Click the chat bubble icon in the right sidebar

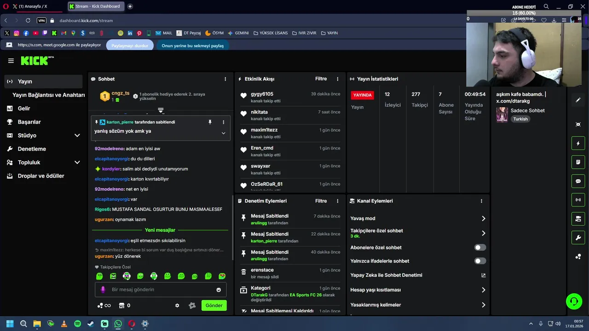[578, 181]
